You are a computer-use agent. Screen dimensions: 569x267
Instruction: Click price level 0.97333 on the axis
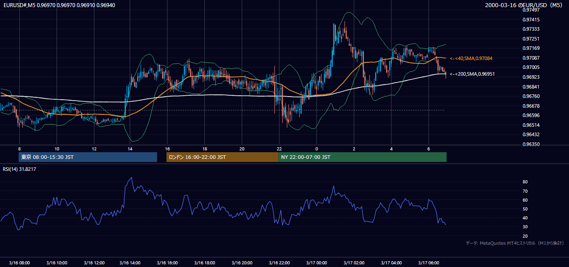531,29
